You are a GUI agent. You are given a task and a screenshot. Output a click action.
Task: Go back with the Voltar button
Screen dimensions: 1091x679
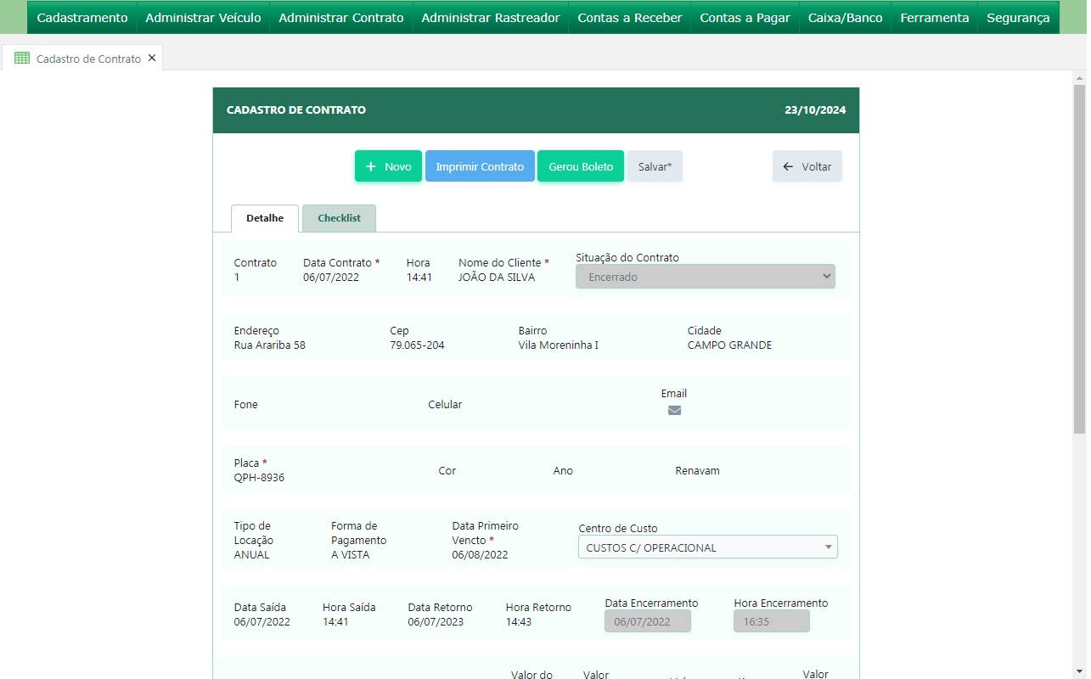(807, 166)
